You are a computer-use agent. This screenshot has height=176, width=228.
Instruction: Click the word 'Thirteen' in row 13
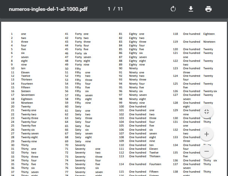pyautogui.click(x=27, y=80)
